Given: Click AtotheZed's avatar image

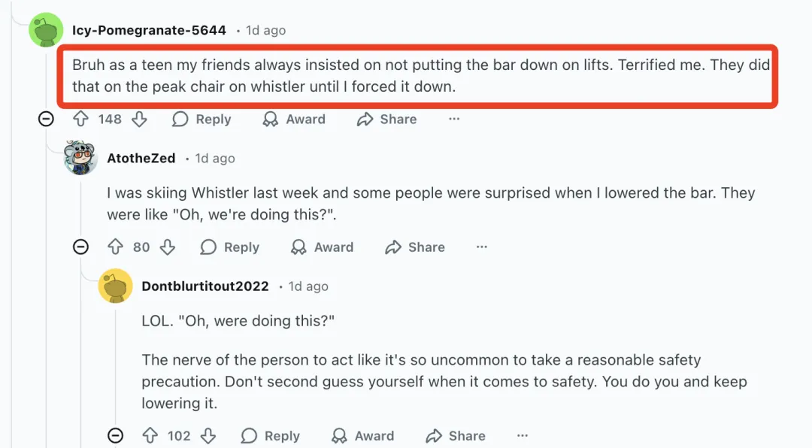Looking at the screenshot, I should [x=81, y=158].
